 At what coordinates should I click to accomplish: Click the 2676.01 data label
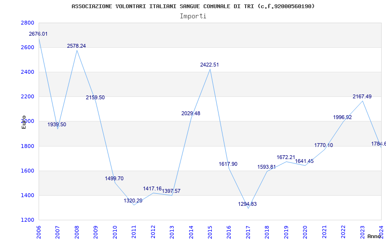point(38,34)
